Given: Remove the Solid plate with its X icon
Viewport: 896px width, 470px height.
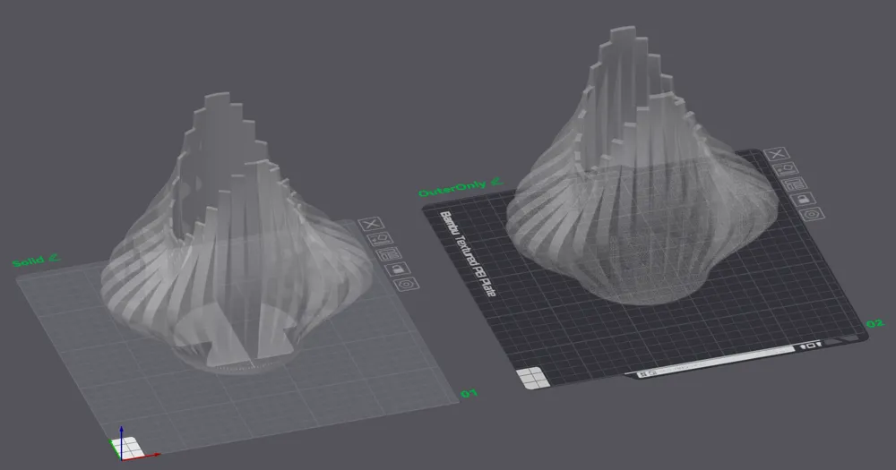Looking at the screenshot, I should (371, 224).
